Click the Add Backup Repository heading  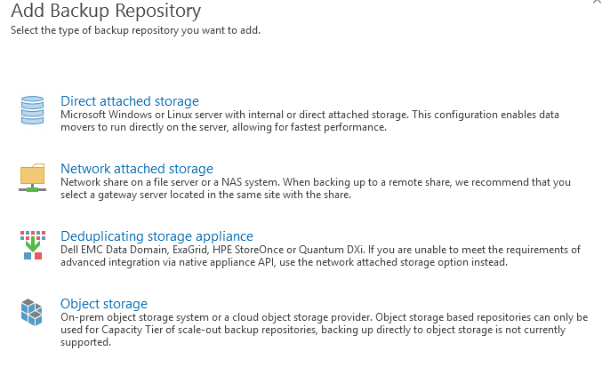106,11
